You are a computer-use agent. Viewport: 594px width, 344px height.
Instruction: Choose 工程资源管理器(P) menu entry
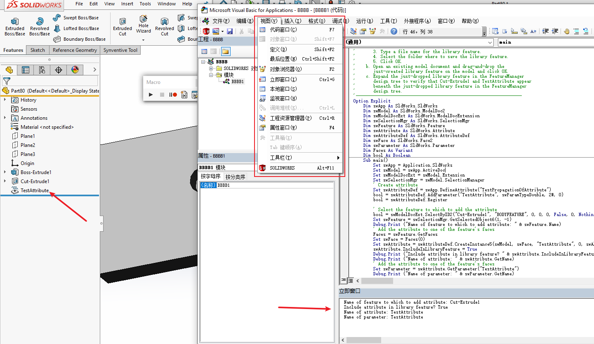300,118
